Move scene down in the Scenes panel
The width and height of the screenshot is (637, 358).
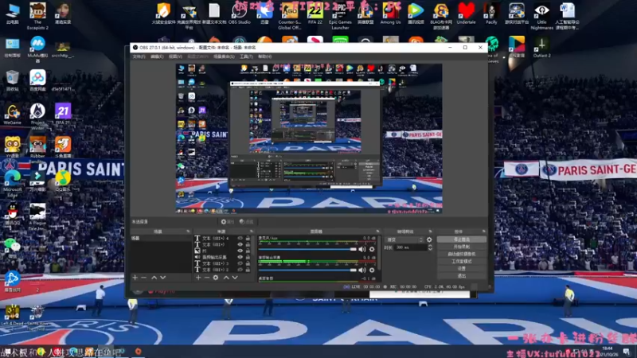[163, 278]
